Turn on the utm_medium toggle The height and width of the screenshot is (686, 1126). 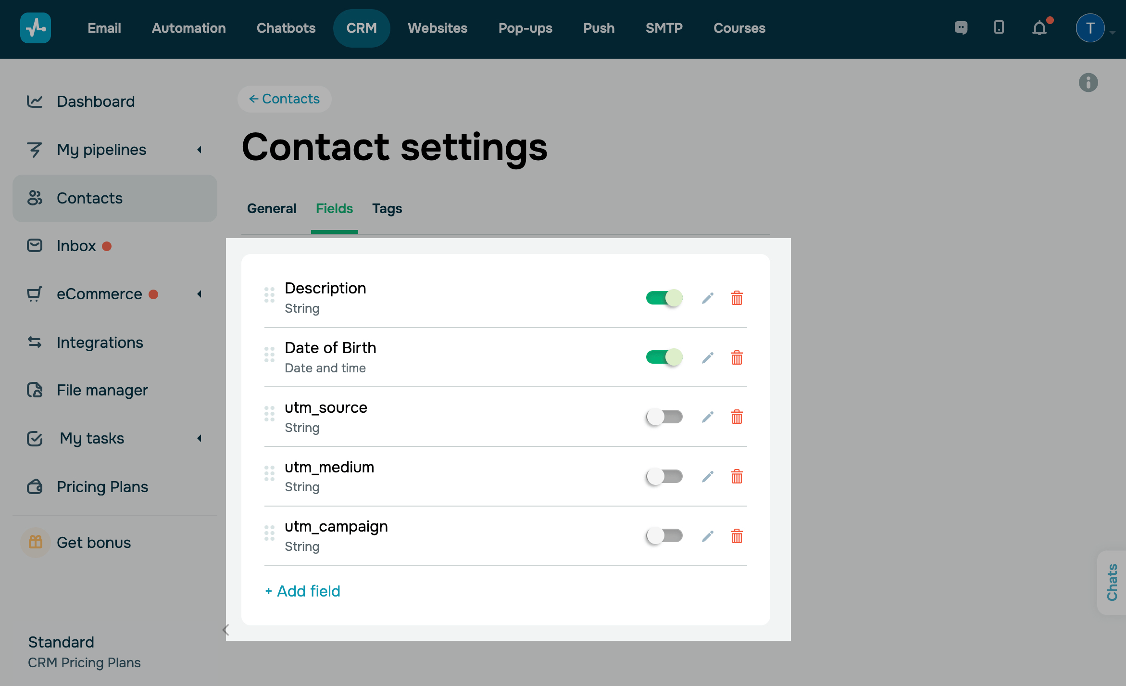coord(664,477)
